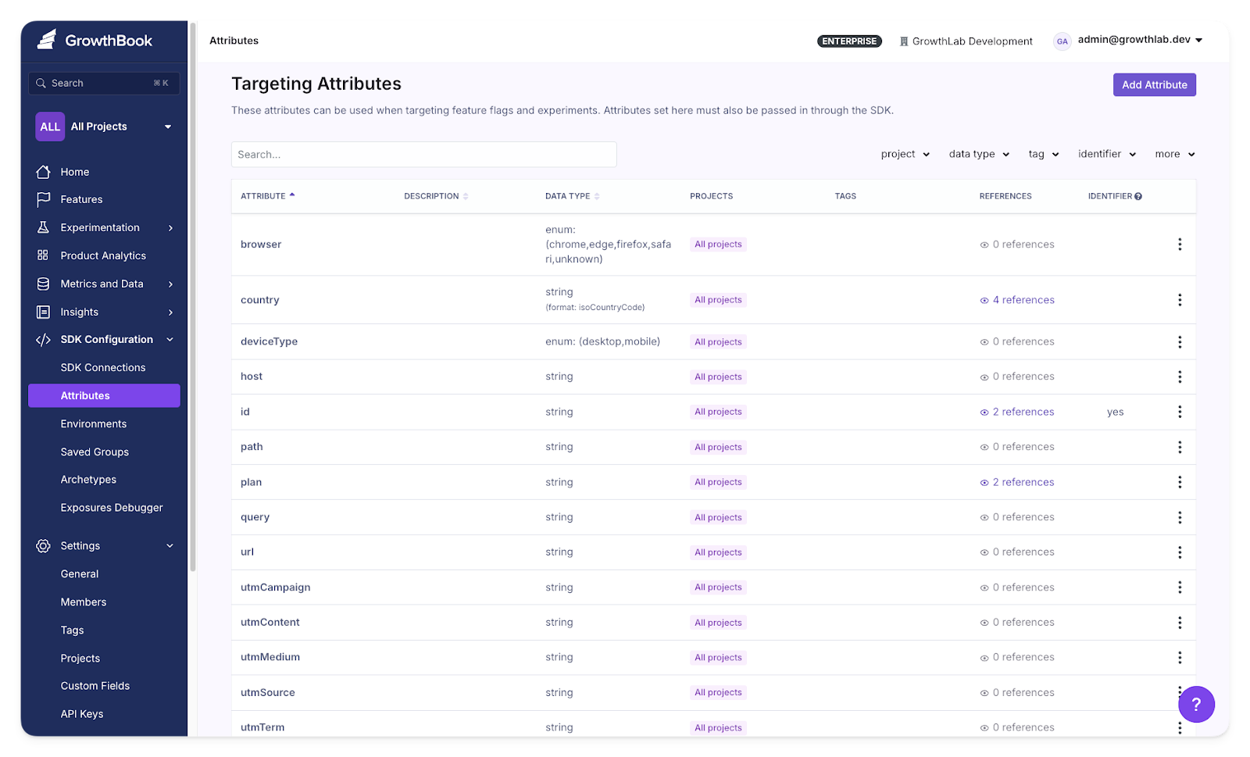Open the three-dot menu for country row

point(1179,300)
